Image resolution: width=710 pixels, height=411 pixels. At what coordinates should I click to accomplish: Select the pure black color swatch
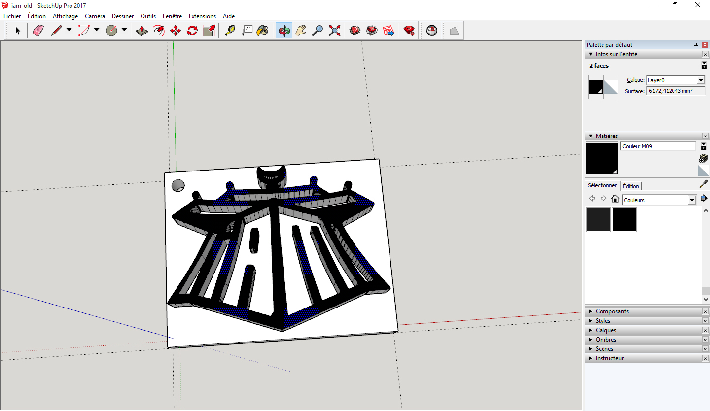coord(624,220)
